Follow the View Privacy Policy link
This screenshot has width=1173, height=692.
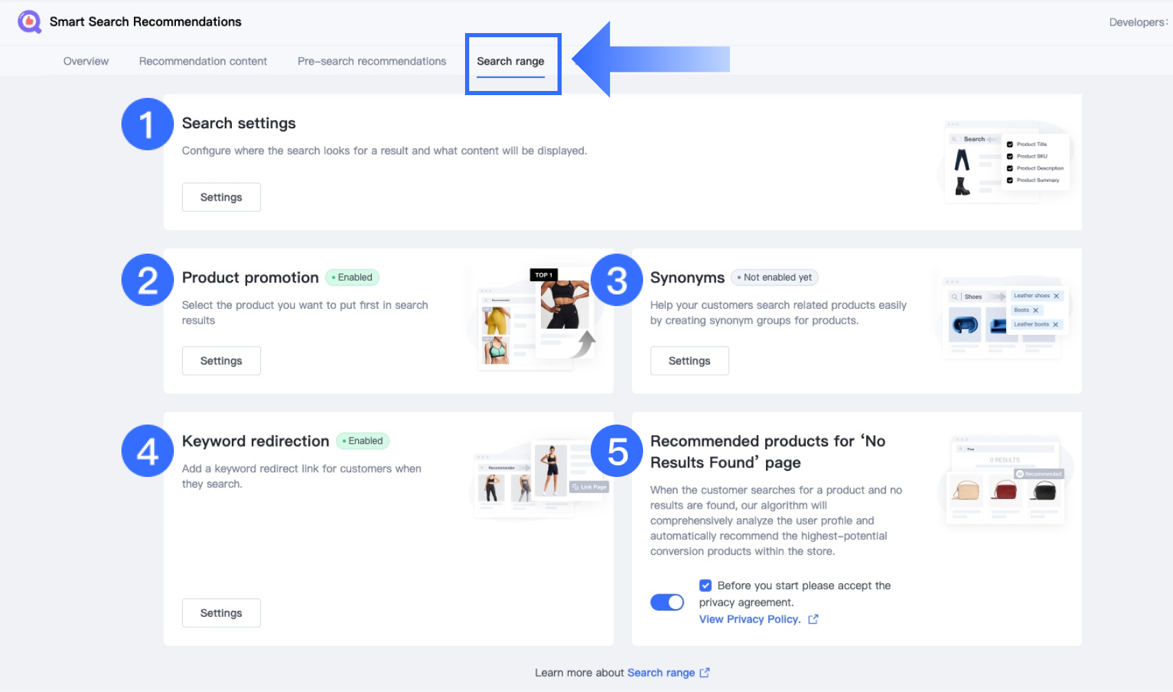(x=750, y=619)
